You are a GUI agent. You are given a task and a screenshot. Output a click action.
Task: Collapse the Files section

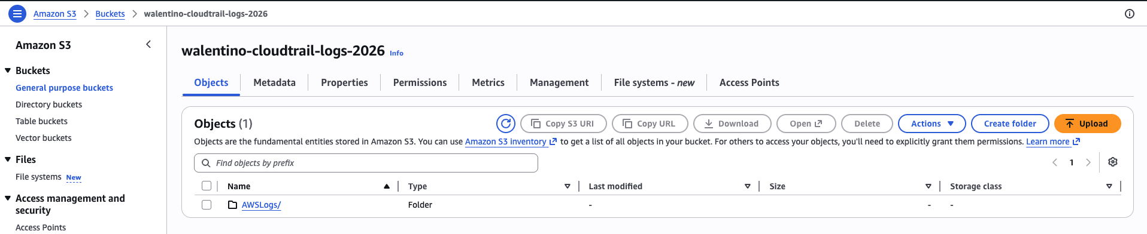(8, 159)
